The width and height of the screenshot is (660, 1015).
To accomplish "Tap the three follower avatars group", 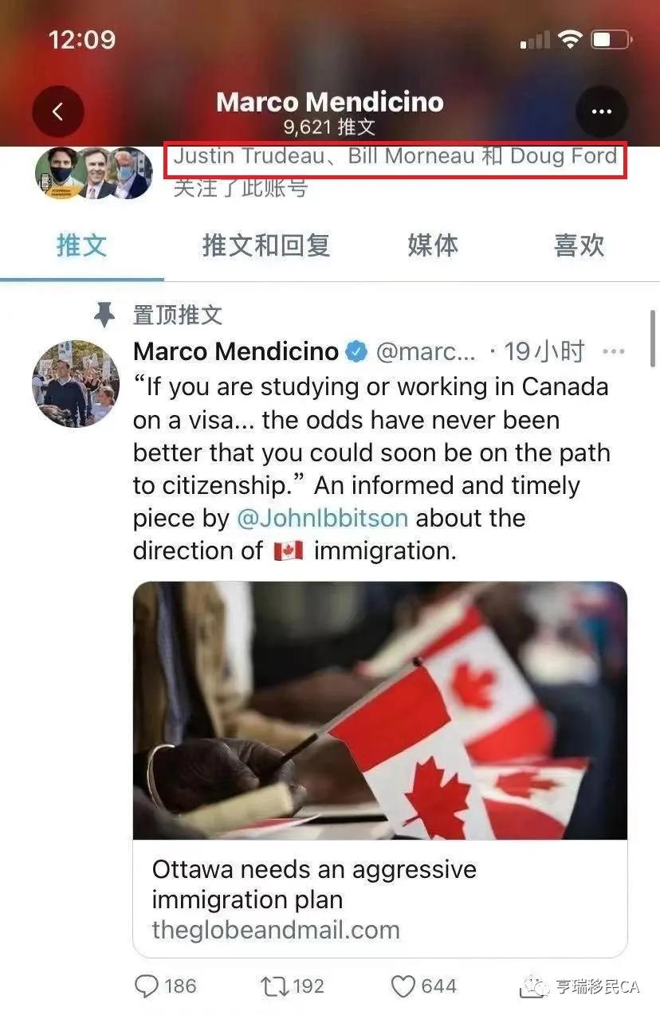I will 94,173.
